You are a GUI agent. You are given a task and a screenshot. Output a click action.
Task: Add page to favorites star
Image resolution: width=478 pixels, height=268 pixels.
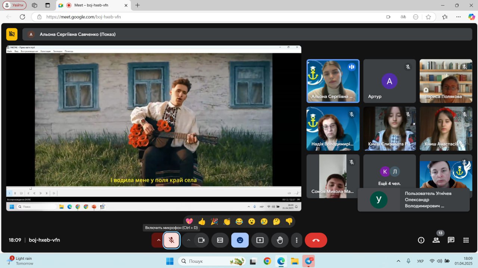[x=428, y=17]
